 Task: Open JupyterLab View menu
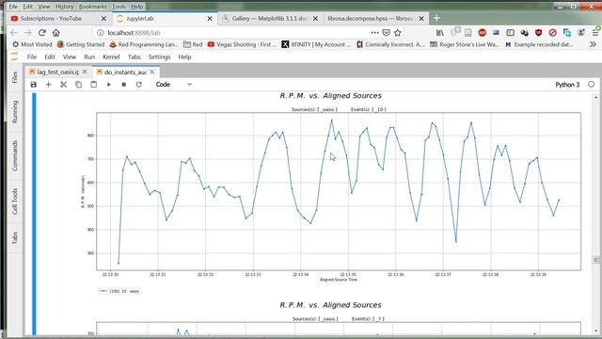[70, 56]
